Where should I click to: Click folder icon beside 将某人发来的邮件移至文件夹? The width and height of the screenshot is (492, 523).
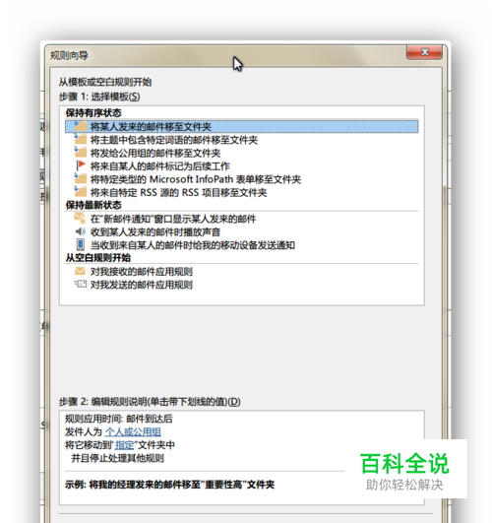(x=80, y=126)
